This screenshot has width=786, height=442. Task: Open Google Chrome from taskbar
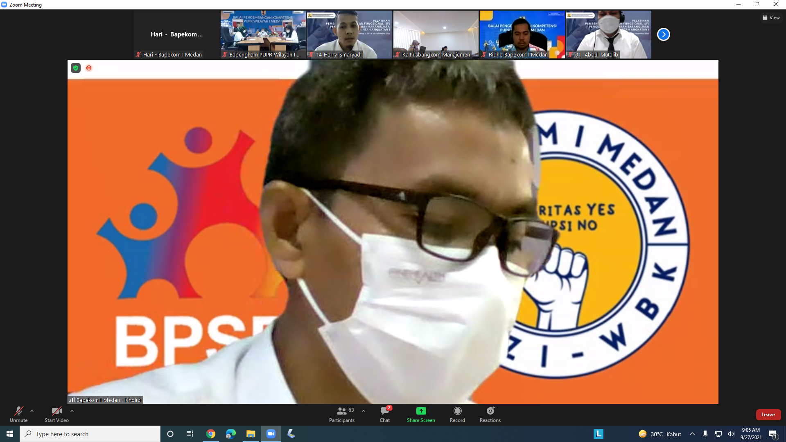pyautogui.click(x=211, y=434)
